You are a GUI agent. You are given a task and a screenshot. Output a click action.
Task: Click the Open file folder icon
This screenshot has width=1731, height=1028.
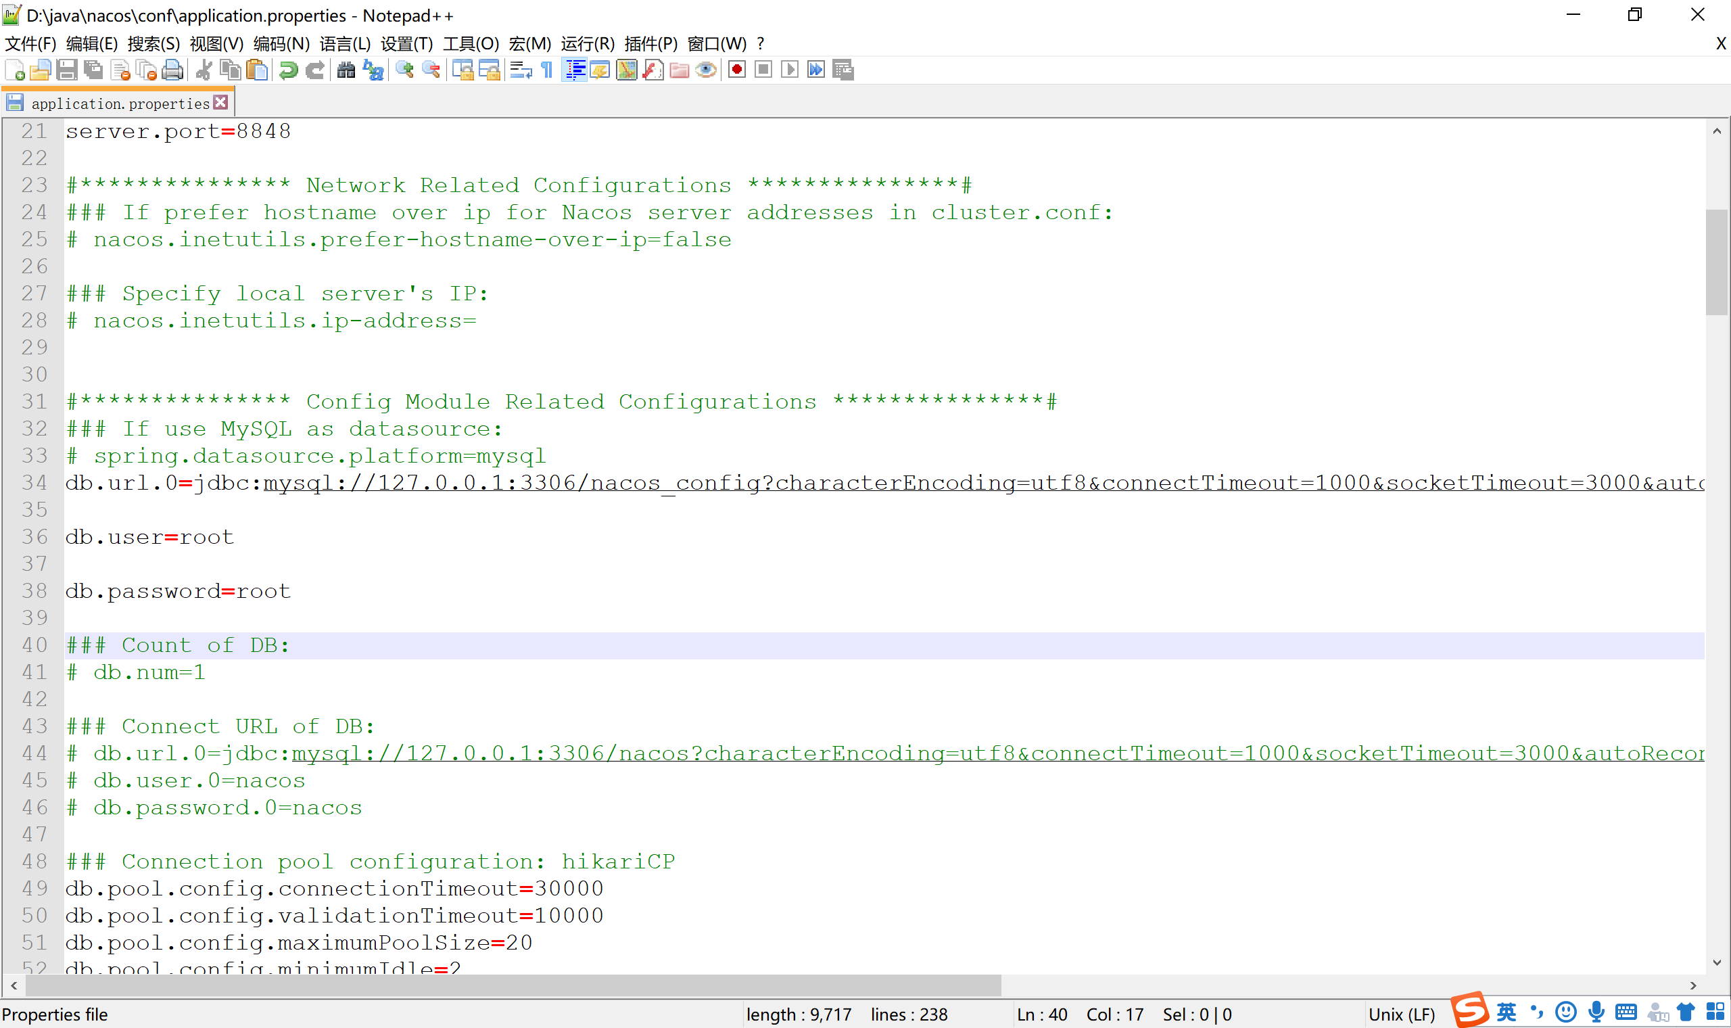40,70
